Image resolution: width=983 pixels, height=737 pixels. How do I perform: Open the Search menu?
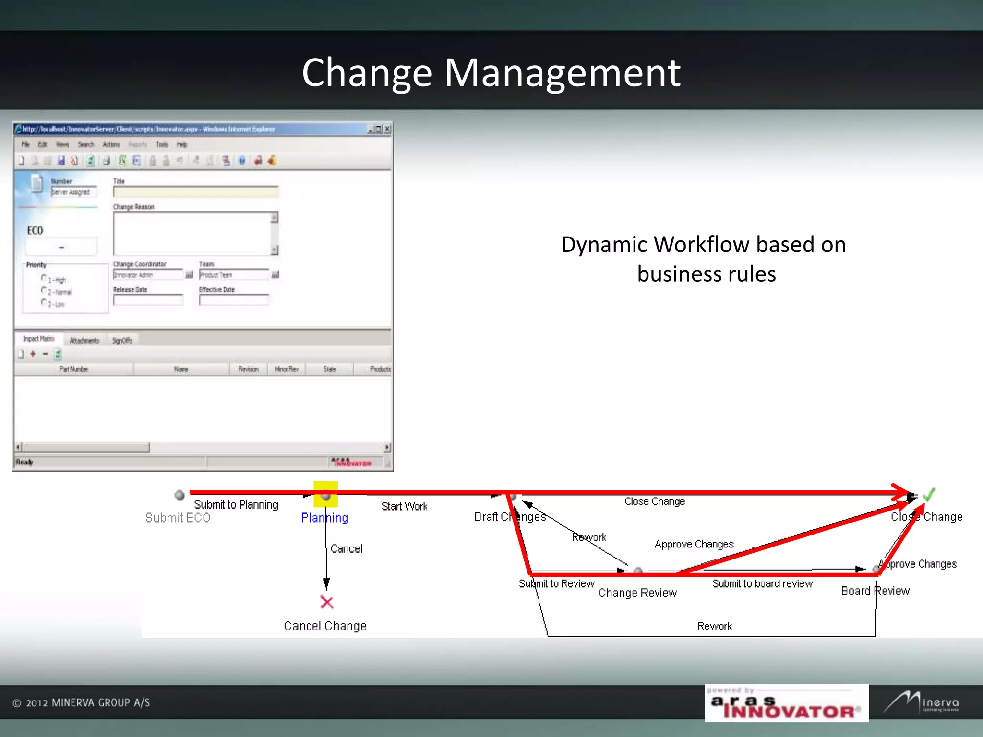click(86, 144)
